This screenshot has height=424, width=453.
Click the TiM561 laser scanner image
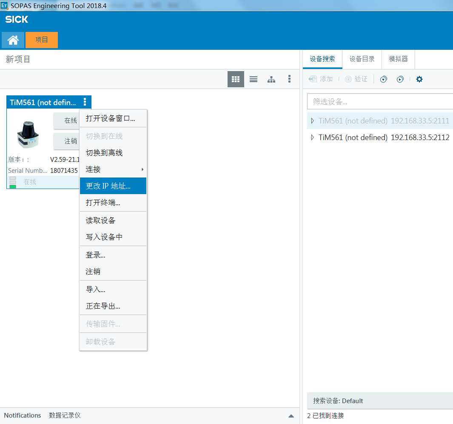coord(28,135)
